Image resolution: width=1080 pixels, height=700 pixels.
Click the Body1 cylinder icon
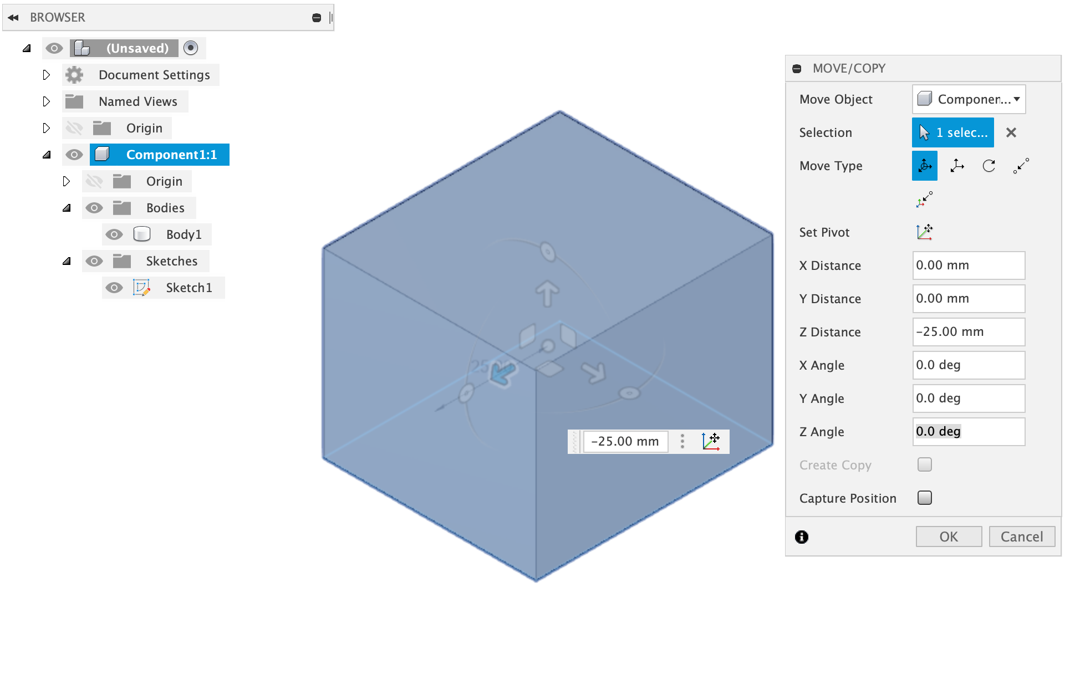[x=142, y=234]
